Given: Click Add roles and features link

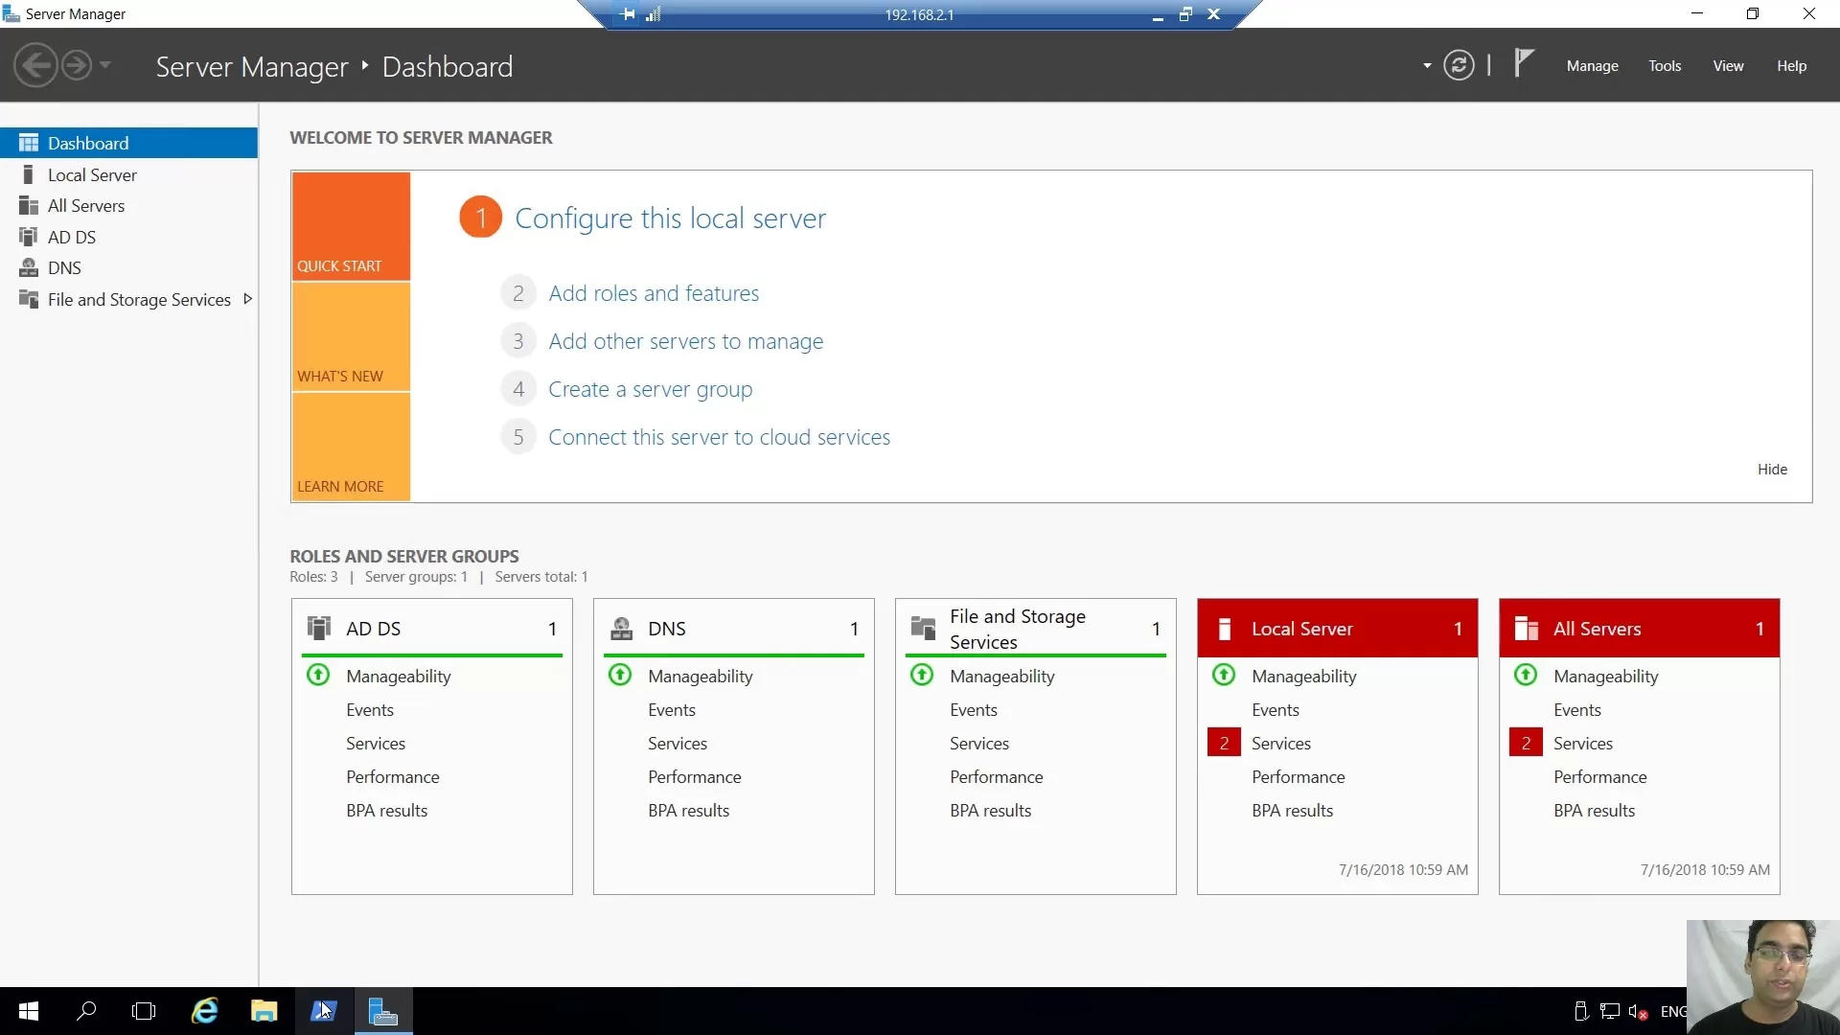Looking at the screenshot, I should (x=654, y=293).
